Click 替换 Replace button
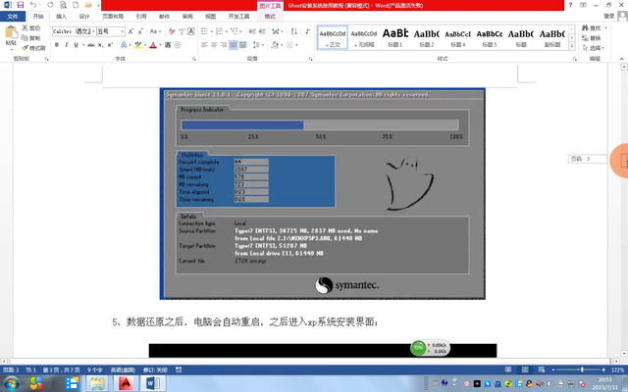 click(x=591, y=38)
